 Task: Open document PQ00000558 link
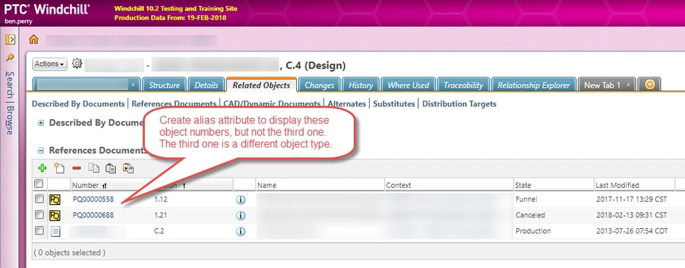(93, 199)
